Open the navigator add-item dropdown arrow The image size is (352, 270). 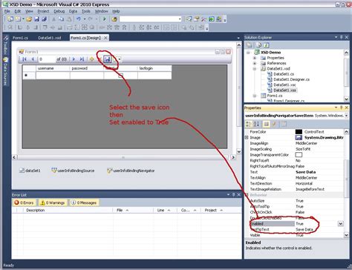(120, 59)
